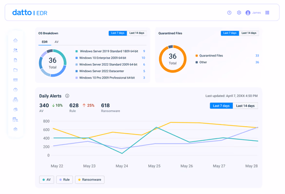Click the 618 Ransomware alerts value

[x=105, y=105]
